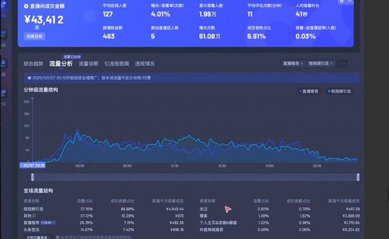Click the third sidebar icon with person shape
This screenshot has width=389, height=239.
[4, 63]
